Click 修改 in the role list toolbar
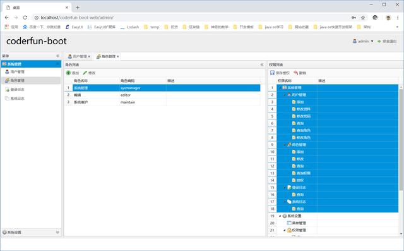This screenshot has height=251, width=404. click(89, 73)
